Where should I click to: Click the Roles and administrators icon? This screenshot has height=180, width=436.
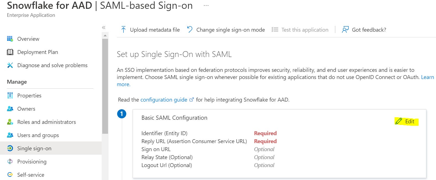tap(10, 122)
